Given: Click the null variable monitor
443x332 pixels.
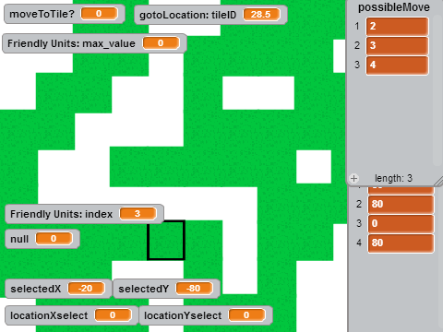Looking at the screenshot, I should [42, 239].
